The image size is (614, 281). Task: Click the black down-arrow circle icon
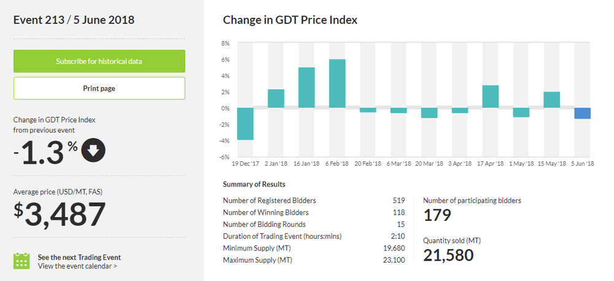[93, 152]
